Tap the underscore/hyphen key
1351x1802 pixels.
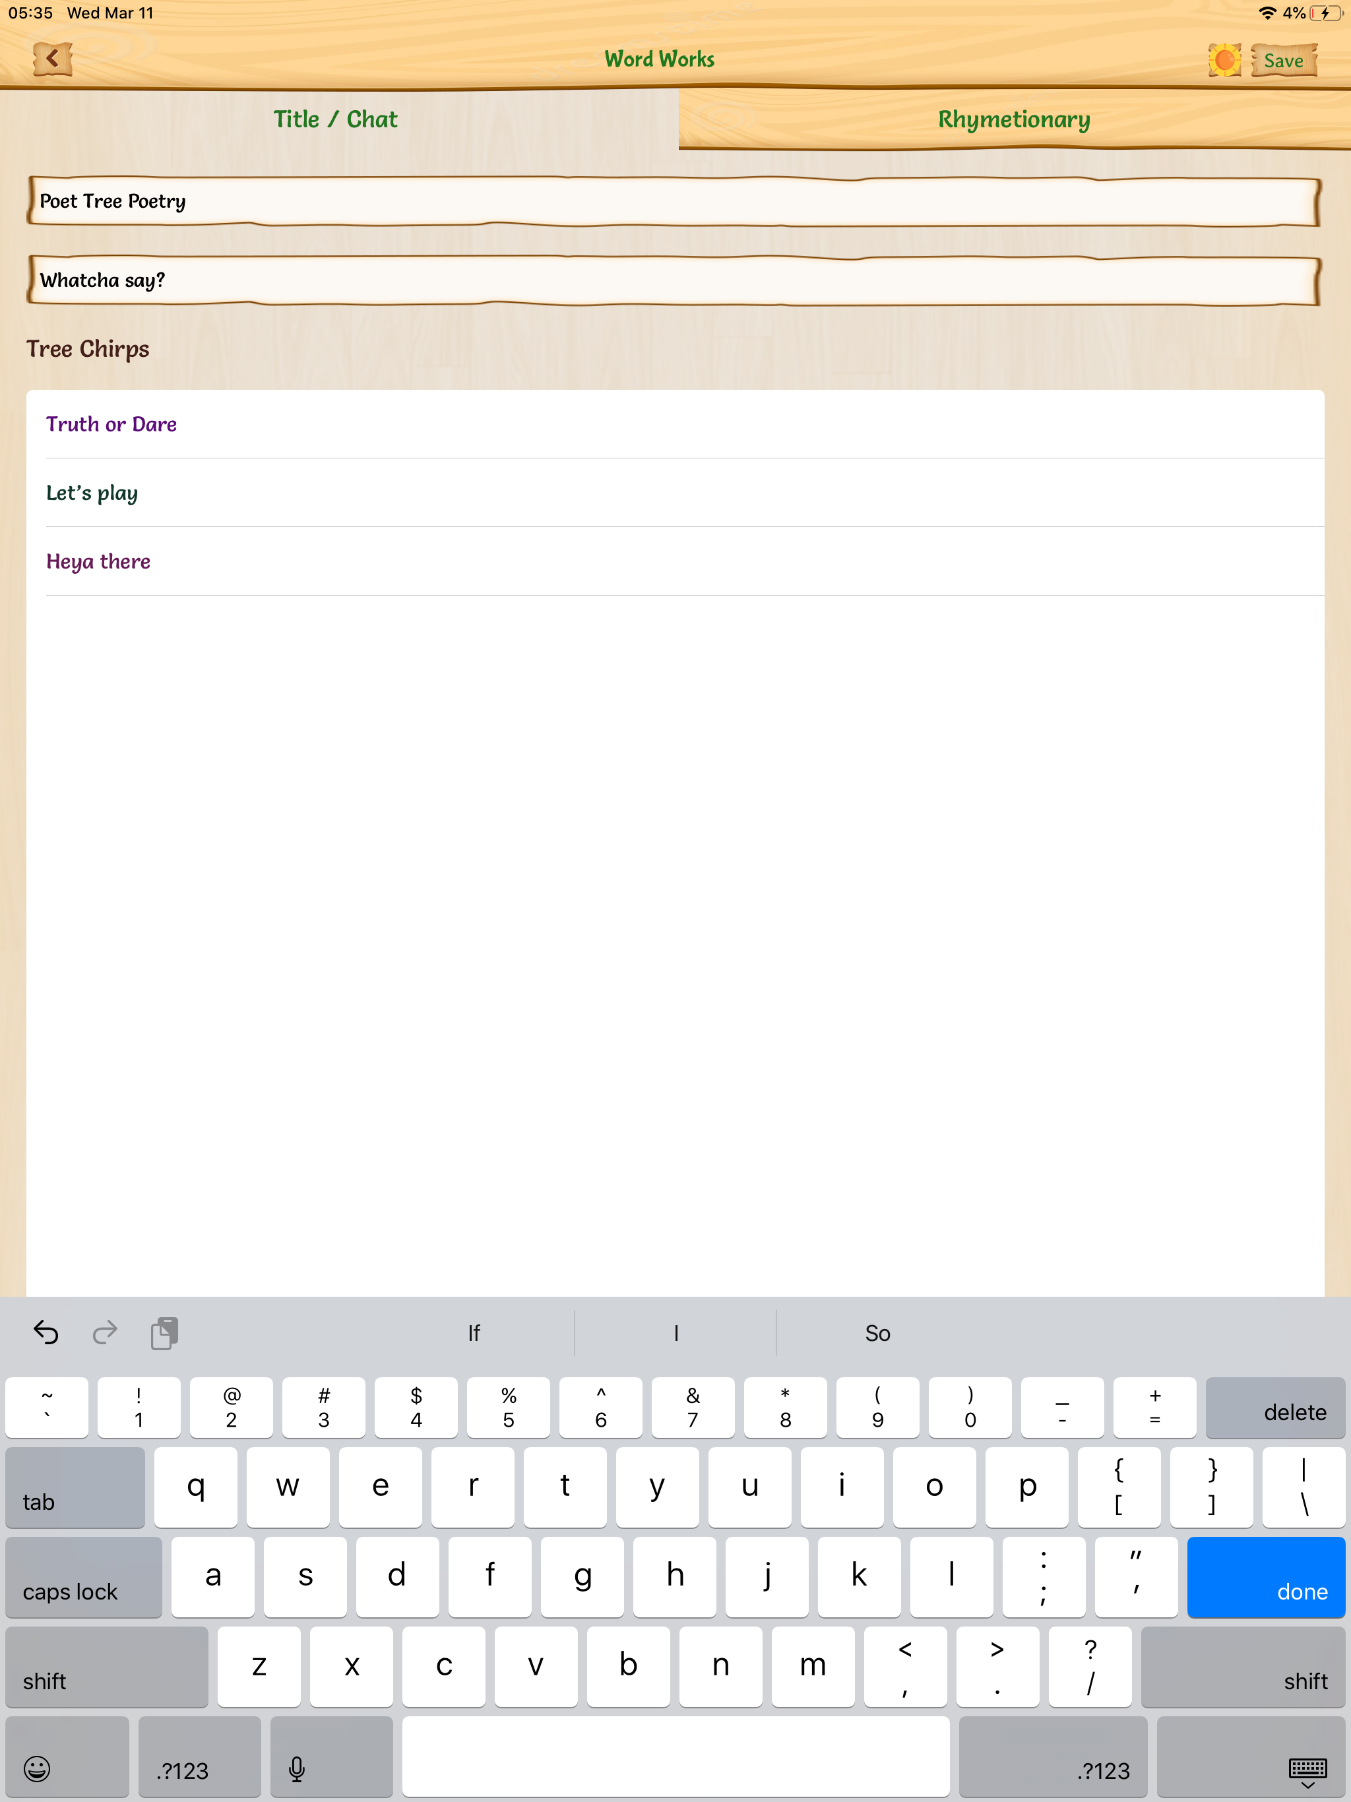1063,1408
